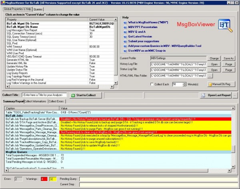Open the History Log File
240x189 pixels.
(x=214, y=64)
